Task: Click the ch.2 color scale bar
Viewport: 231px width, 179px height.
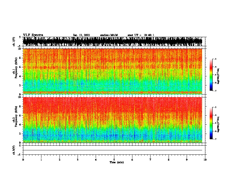Action: (x=211, y=123)
